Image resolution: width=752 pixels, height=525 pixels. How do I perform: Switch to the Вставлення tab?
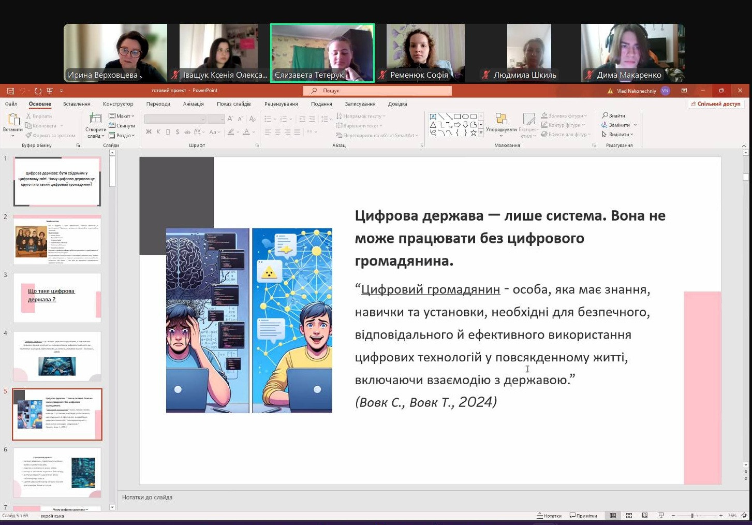click(x=77, y=104)
